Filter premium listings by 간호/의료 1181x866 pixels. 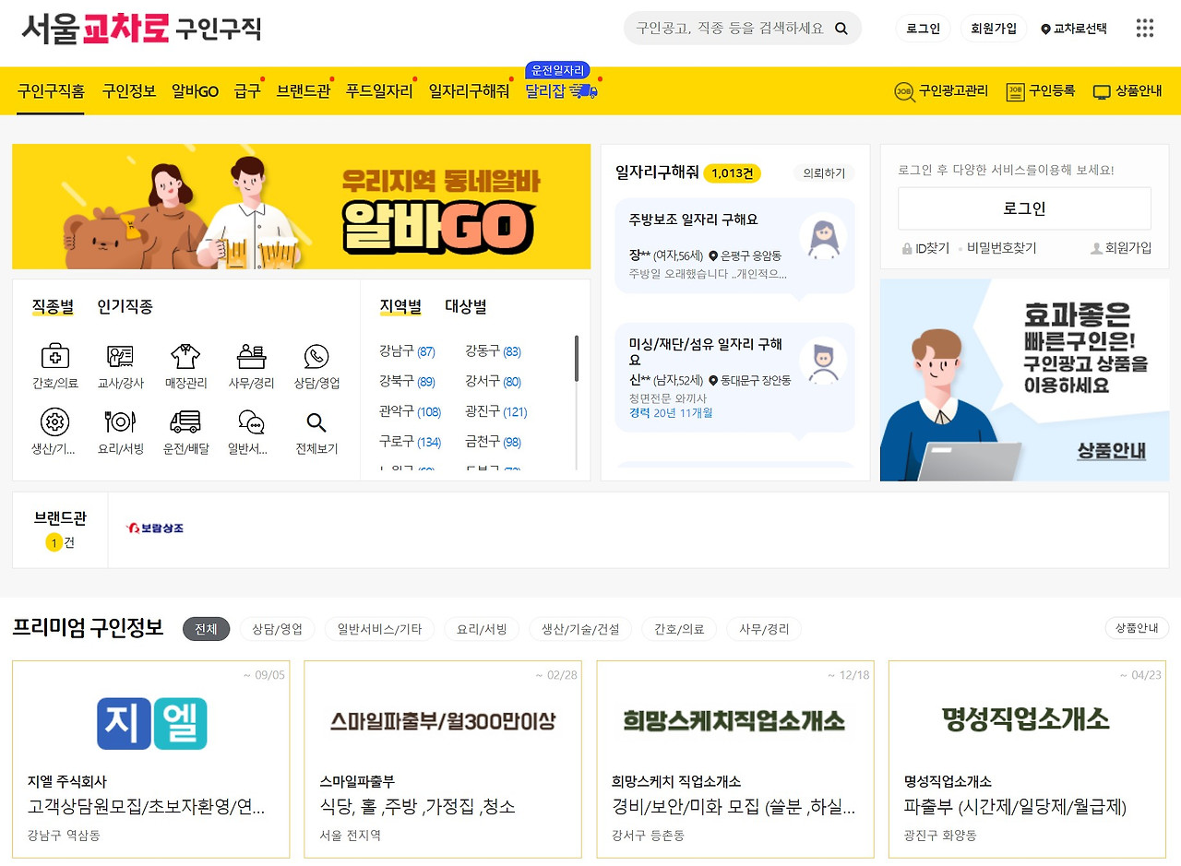pos(679,629)
